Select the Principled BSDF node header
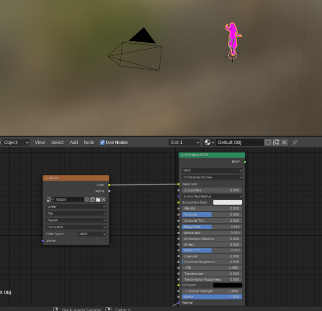 tap(212, 155)
